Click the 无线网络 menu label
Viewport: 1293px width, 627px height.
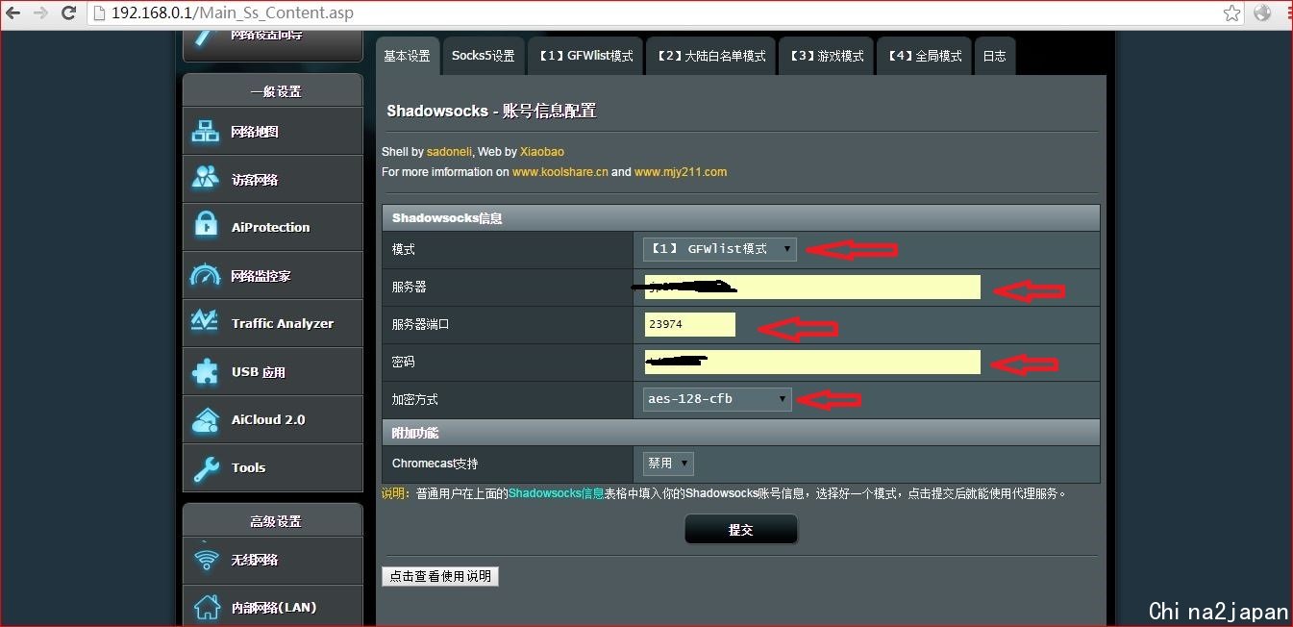(255, 560)
